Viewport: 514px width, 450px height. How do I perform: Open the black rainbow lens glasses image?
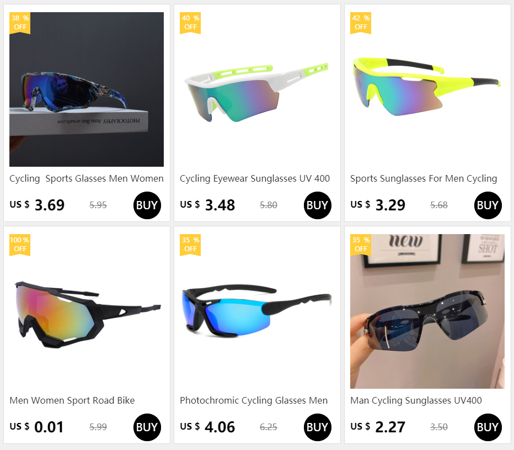pyautogui.click(x=87, y=311)
